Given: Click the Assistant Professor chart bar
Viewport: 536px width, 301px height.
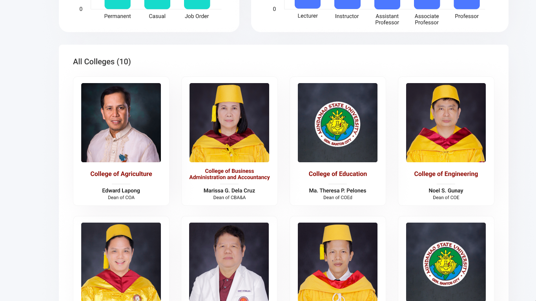Looking at the screenshot, I should click(387, 4).
